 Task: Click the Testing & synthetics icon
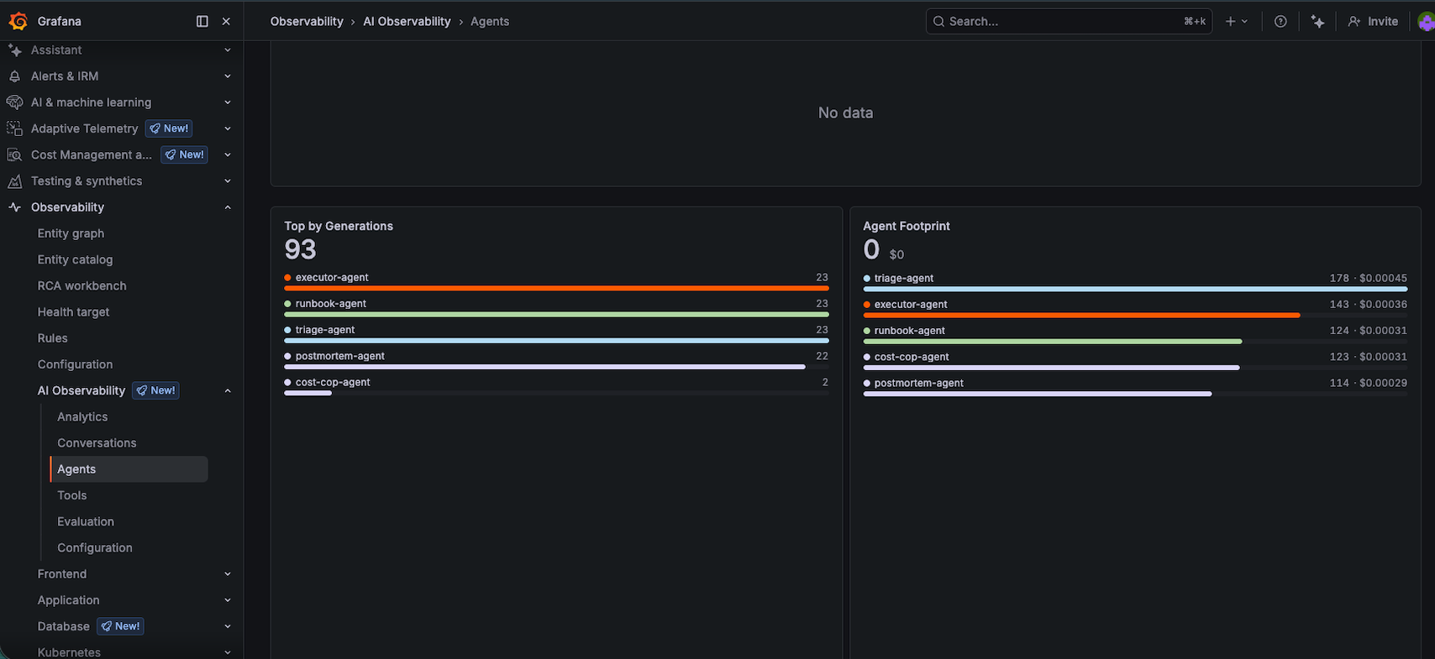(x=14, y=181)
